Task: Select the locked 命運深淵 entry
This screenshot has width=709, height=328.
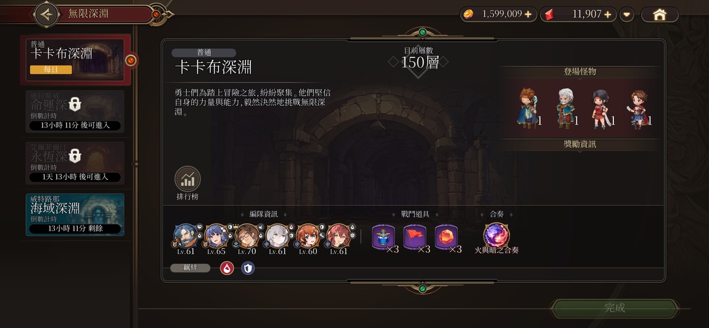Action: [75, 112]
